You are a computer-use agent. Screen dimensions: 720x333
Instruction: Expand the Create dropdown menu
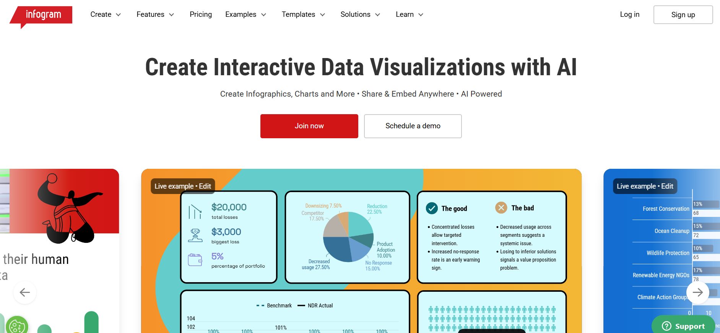click(x=106, y=15)
